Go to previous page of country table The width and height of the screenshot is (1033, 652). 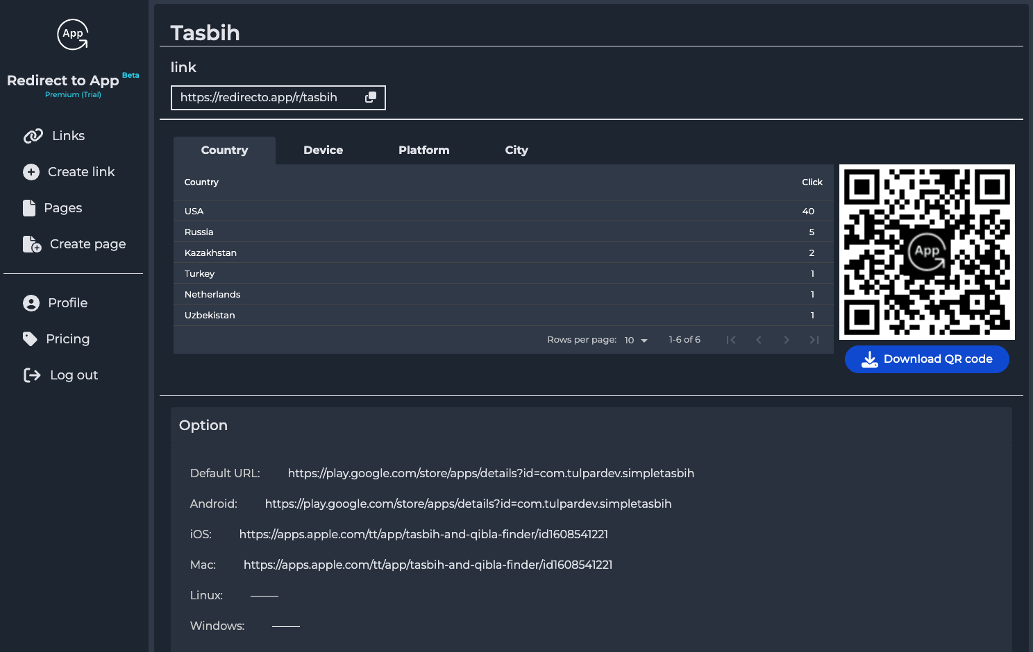759,340
